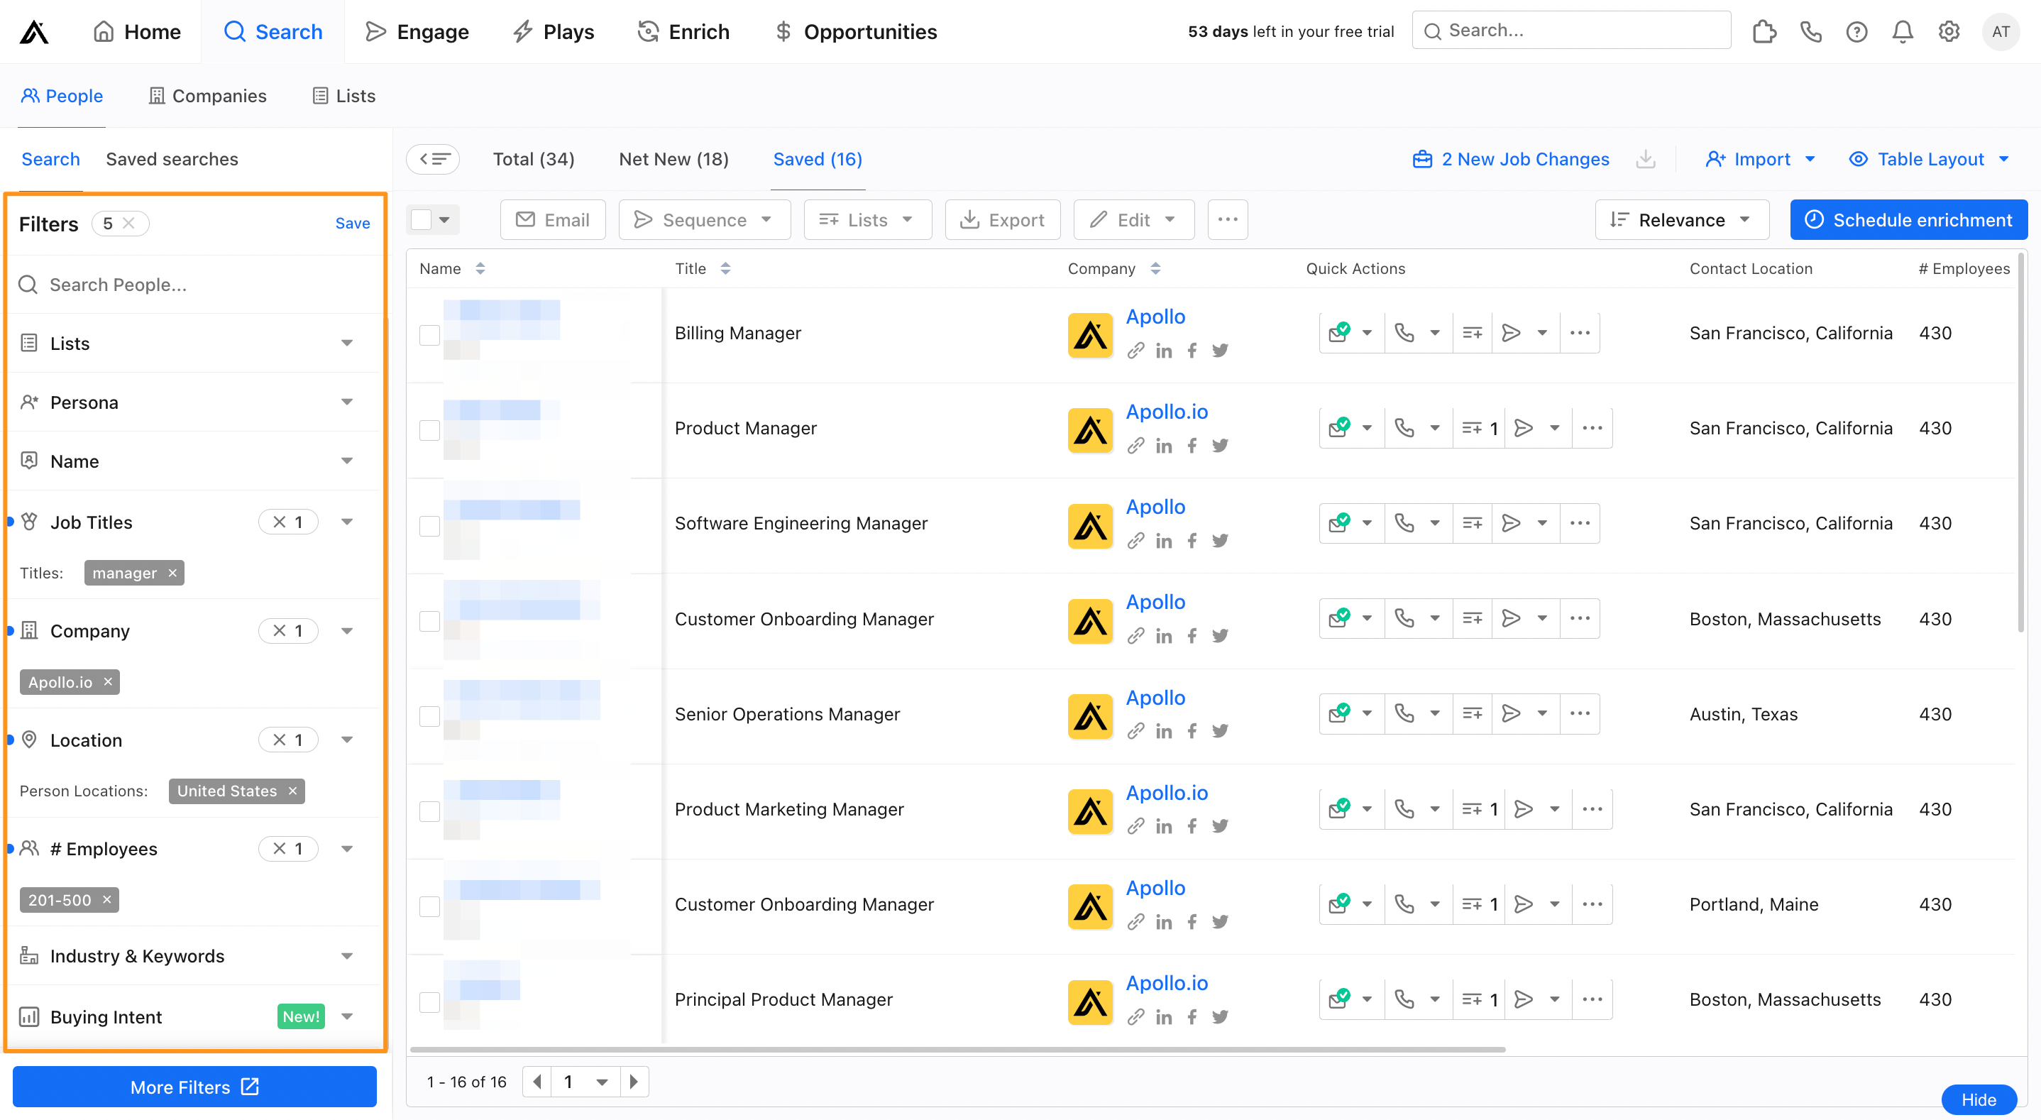Screen dimensions: 2041x1120
Task: Open the AT user avatar menu
Action: pyautogui.click(x=2001, y=32)
